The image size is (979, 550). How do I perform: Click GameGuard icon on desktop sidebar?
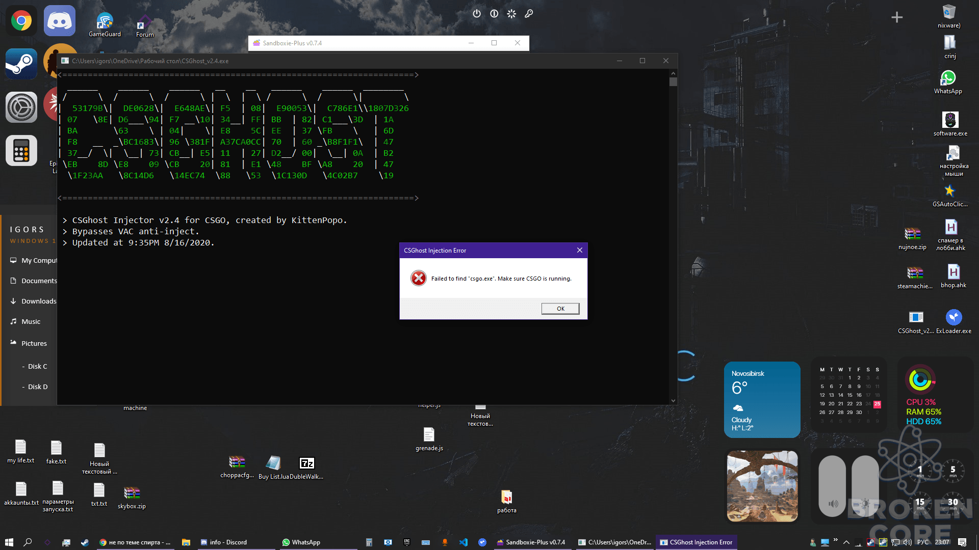click(x=105, y=21)
